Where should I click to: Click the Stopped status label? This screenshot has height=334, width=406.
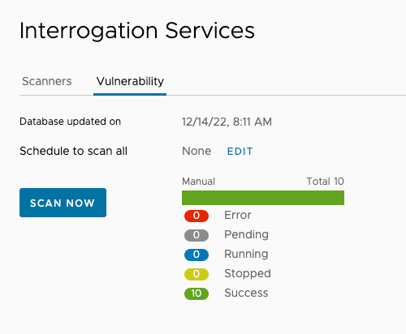pyautogui.click(x=248, y=273)
